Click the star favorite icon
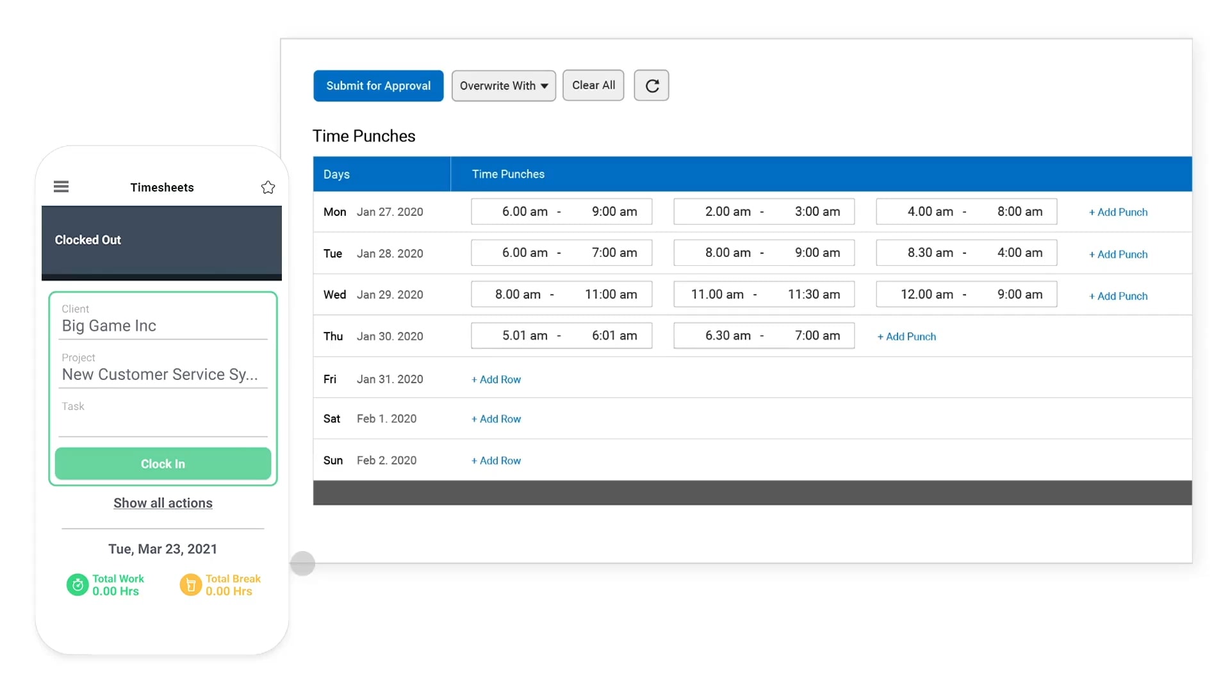The height and width of the screenshot is (692, 1230). [x=268, y=187]
